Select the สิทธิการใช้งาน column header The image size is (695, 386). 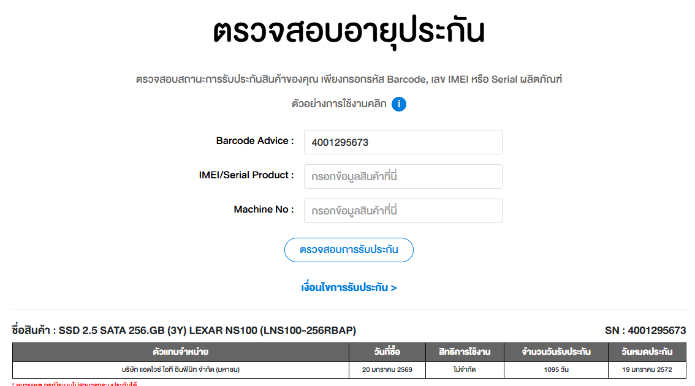(465, 352)
